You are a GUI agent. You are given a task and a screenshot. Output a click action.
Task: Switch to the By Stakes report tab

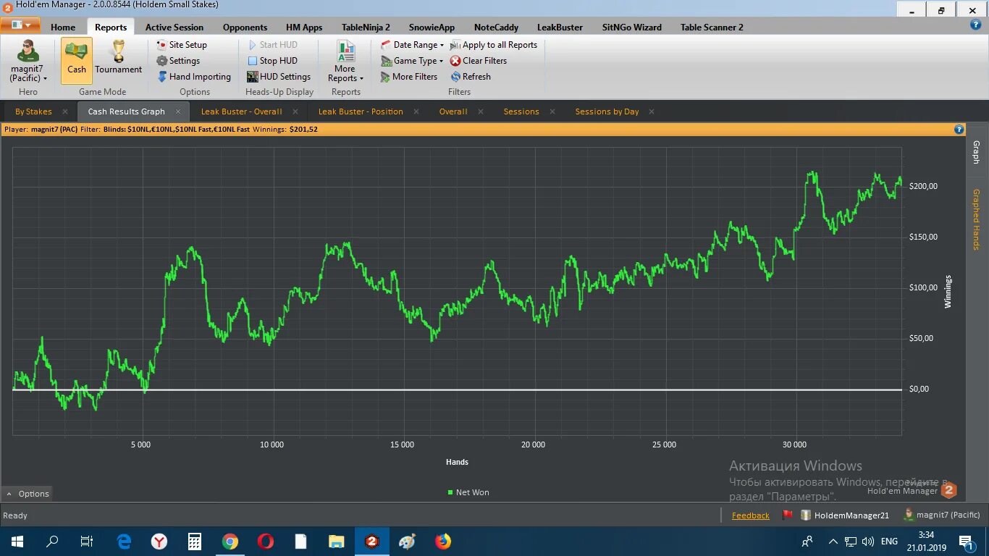pyautogui.click(x=33, y=111)
